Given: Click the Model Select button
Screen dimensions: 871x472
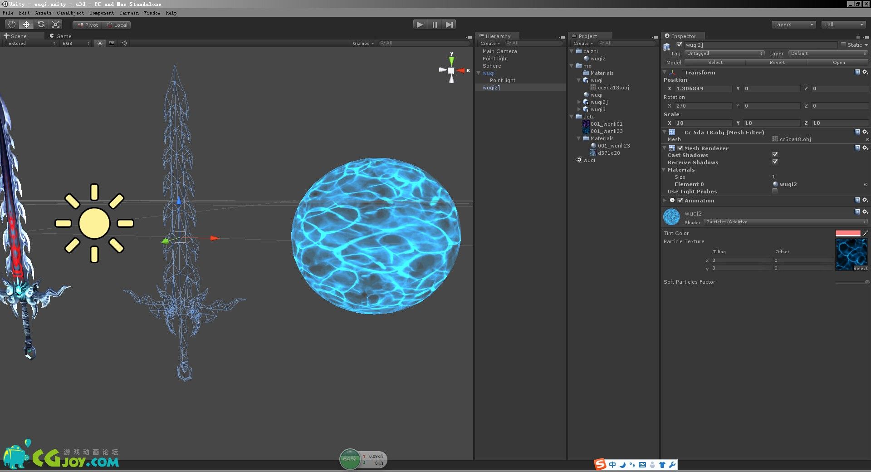Looking at the screenshot, I should pos(715,63).
